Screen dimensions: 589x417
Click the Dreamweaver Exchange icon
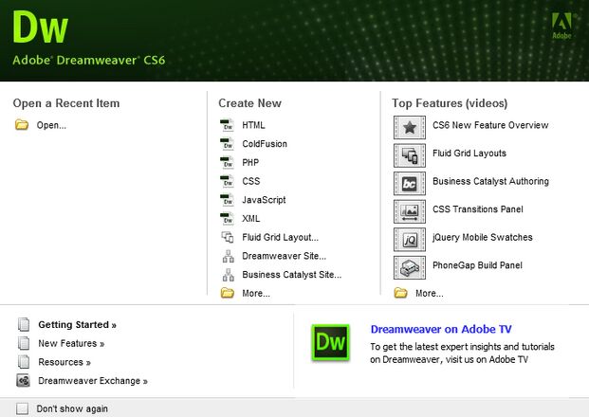pos(24,381)
